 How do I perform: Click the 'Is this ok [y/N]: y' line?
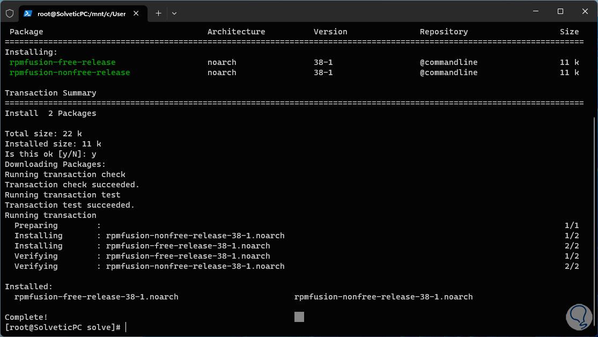tap(50, 154)
